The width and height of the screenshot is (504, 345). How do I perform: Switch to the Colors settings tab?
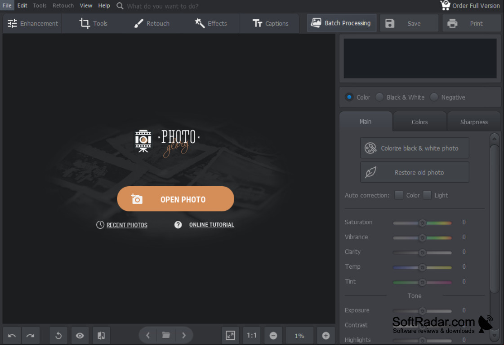[419, 122]
